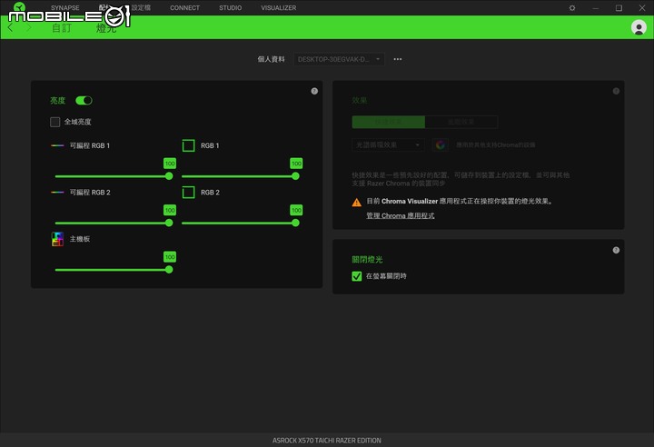Click the 主機板 brightness slider
This screenshot has height=447, width=654.
[x=114, y=270]
